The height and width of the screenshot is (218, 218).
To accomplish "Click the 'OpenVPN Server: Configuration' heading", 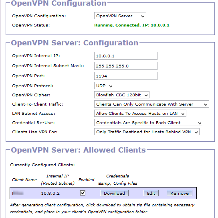I will click(x=75, y=43).
